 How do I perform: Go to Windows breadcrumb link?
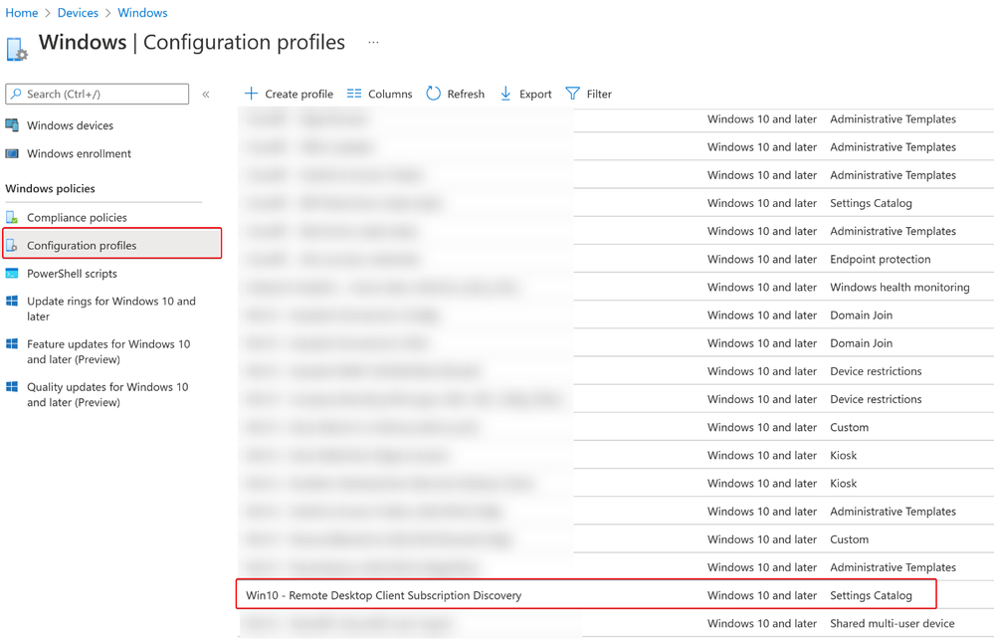click(142, 13)
